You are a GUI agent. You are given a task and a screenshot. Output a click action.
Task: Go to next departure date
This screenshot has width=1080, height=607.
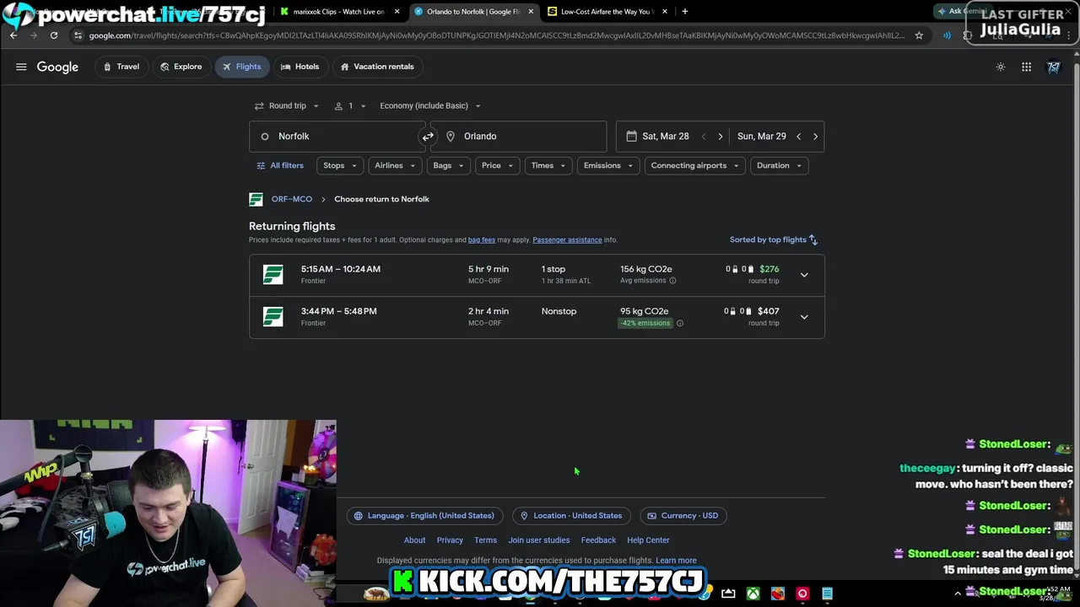click(720, 137)
